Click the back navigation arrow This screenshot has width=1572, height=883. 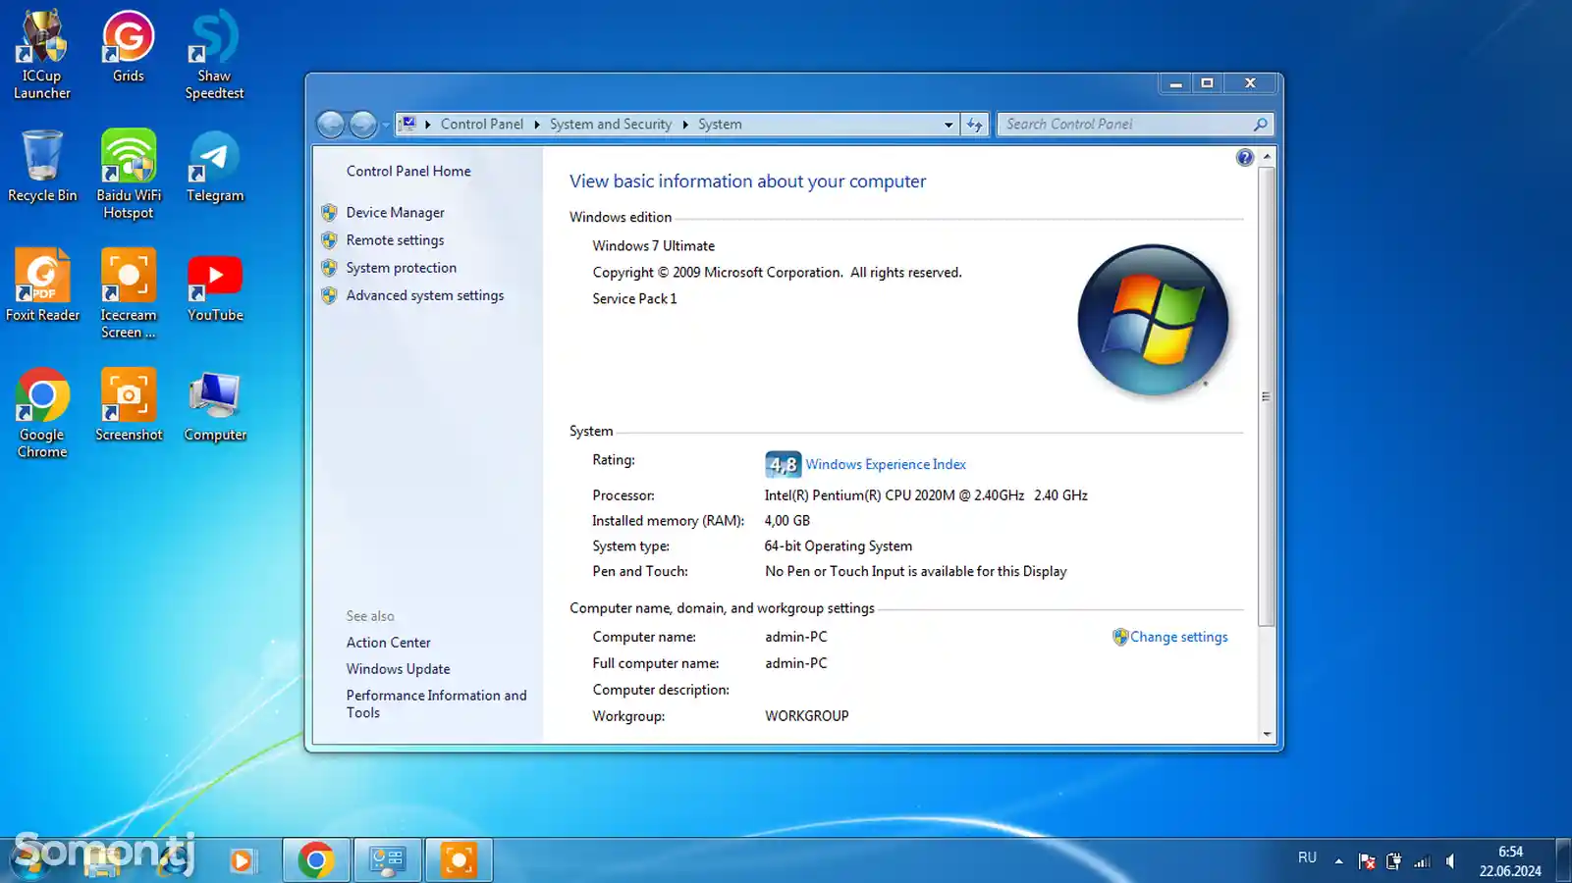point(331,125)
